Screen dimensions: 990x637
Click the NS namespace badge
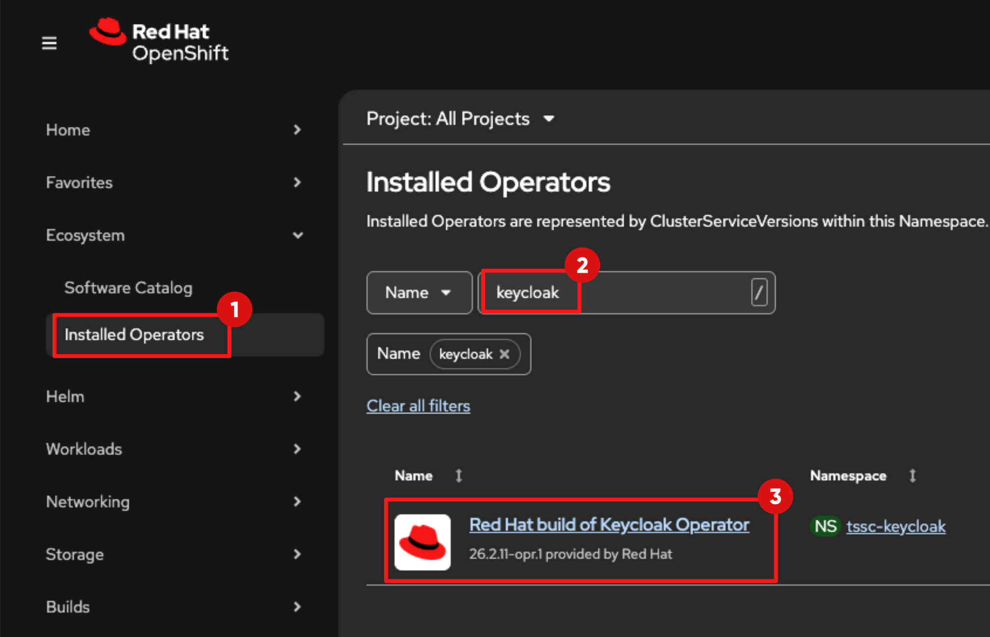point(825,526)
